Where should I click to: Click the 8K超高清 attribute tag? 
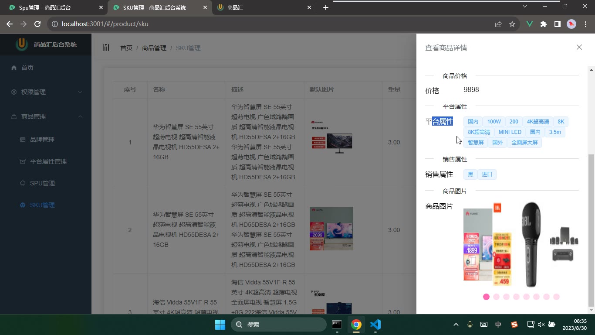(x=479, y=132)
